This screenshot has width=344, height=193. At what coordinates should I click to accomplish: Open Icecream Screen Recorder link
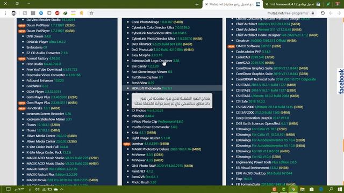pos(49,114)
